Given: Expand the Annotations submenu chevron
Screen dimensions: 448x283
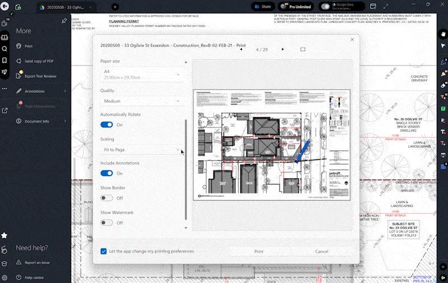Looking at the screenshot, I should point(65,91).
